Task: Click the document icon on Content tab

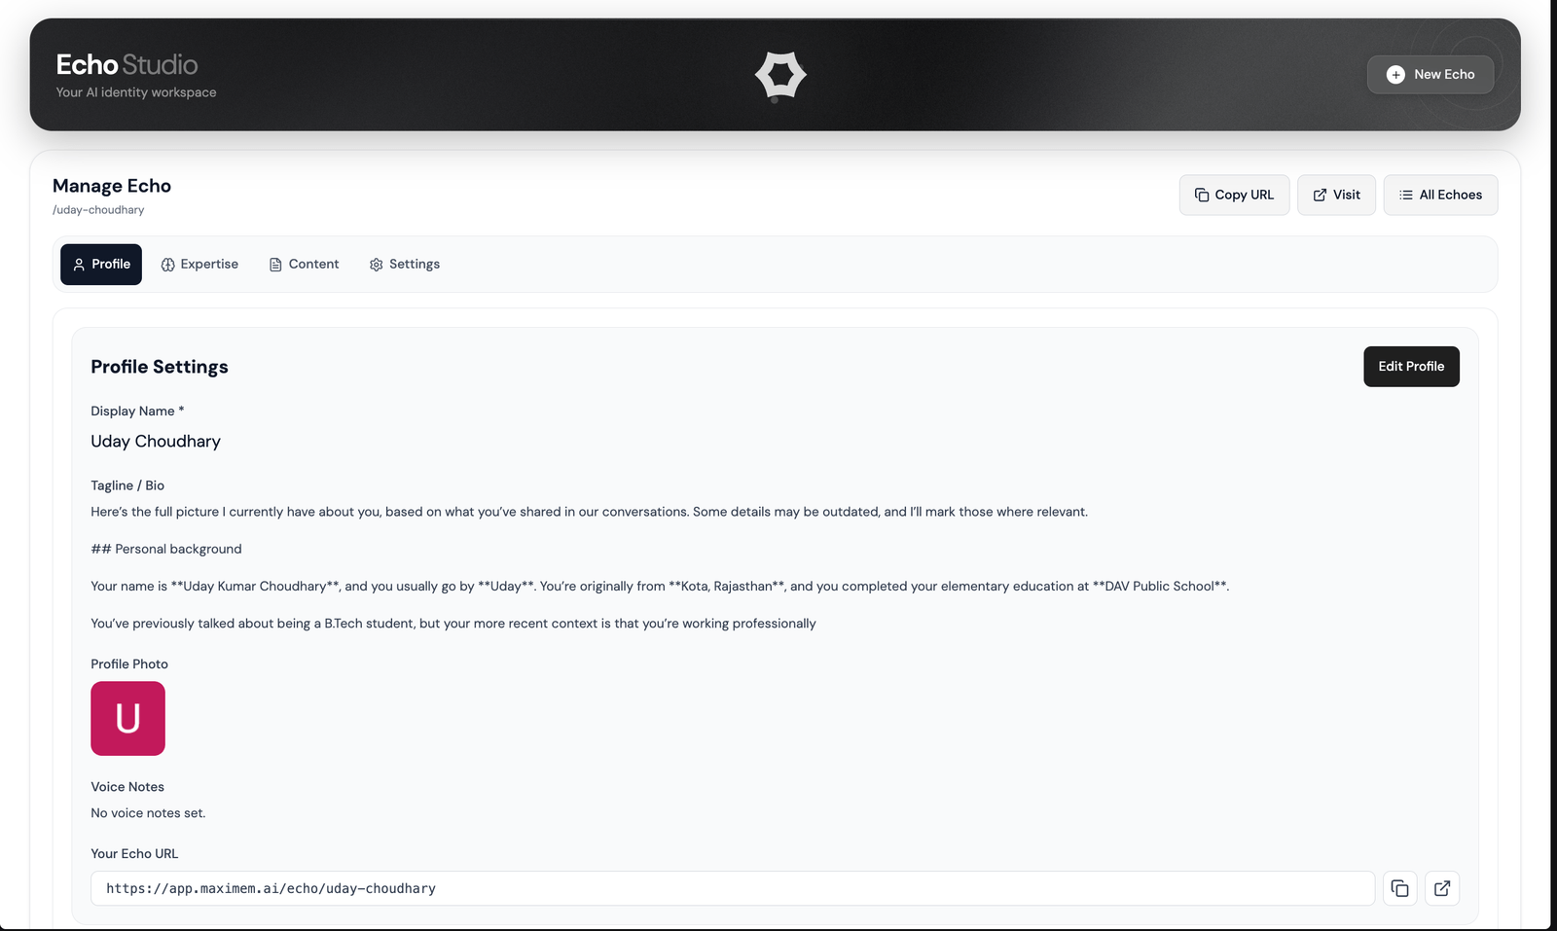Action: 275,265
